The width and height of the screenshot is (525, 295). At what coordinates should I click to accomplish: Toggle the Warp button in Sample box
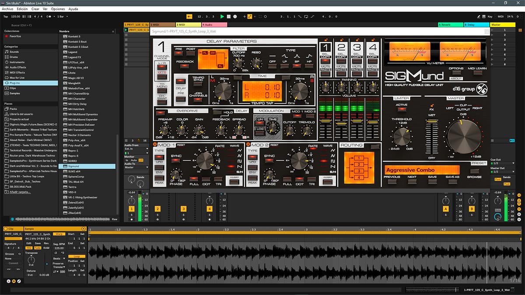pos(58,234)
